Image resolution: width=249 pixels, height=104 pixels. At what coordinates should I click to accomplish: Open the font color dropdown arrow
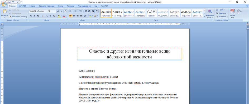click(x=66, y=16)
